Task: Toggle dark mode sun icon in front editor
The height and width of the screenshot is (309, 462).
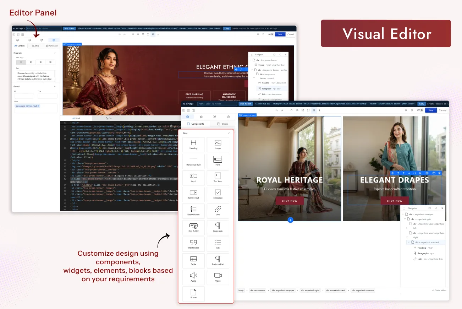Action: point(406,110)
